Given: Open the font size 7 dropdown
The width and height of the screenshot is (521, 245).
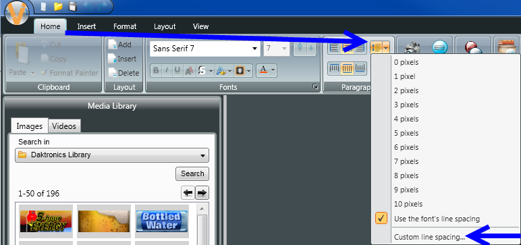Looking at the screenshot, I should 284,49.
